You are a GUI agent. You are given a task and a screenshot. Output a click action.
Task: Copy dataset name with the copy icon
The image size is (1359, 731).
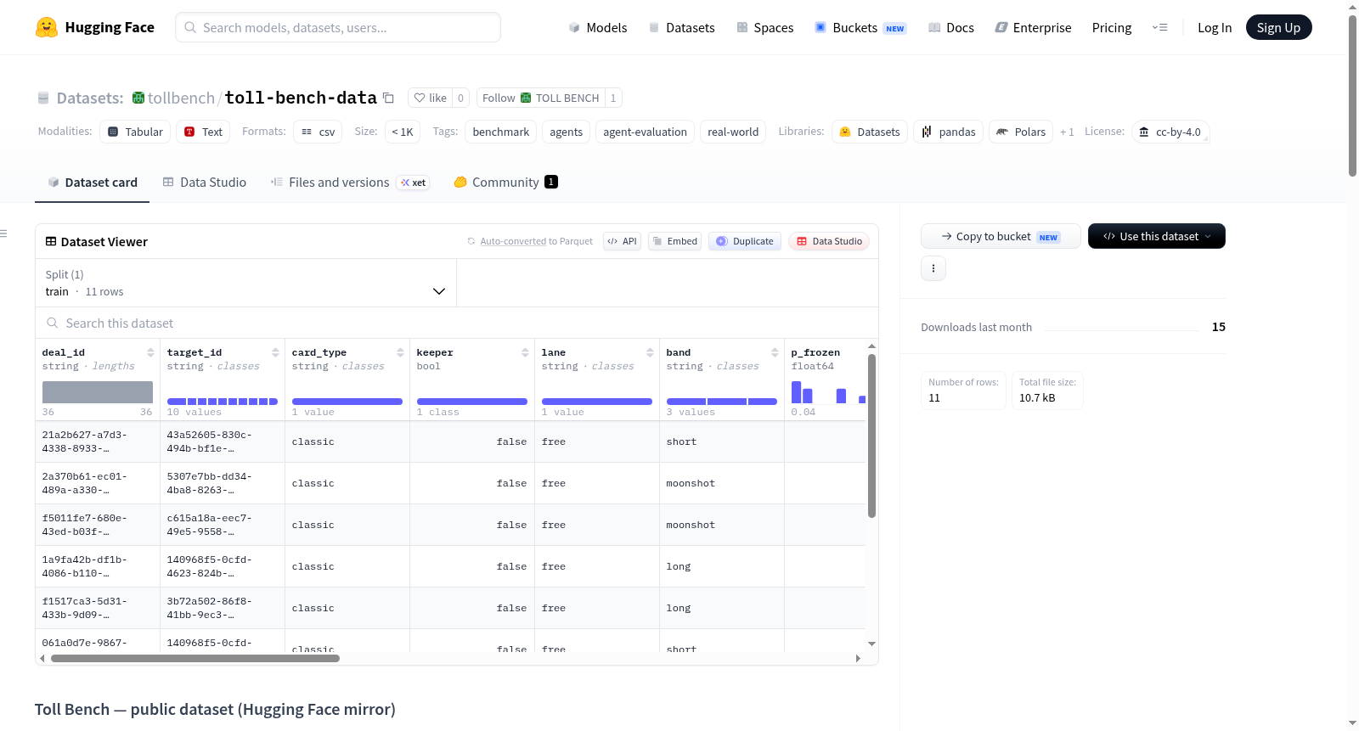click(388, 98)
